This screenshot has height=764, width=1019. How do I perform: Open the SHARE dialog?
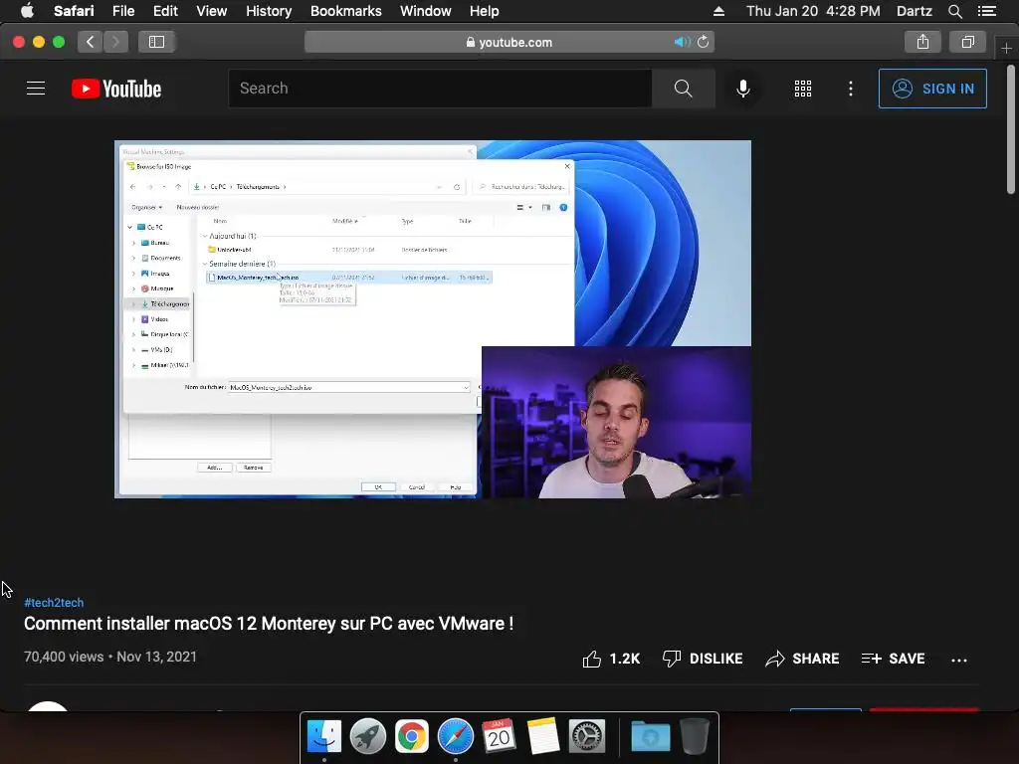[x=802, y=659]
